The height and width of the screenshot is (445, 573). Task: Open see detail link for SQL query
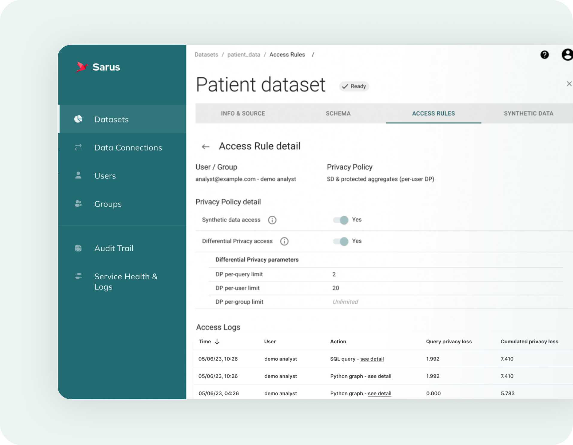(x=372, y=359)
